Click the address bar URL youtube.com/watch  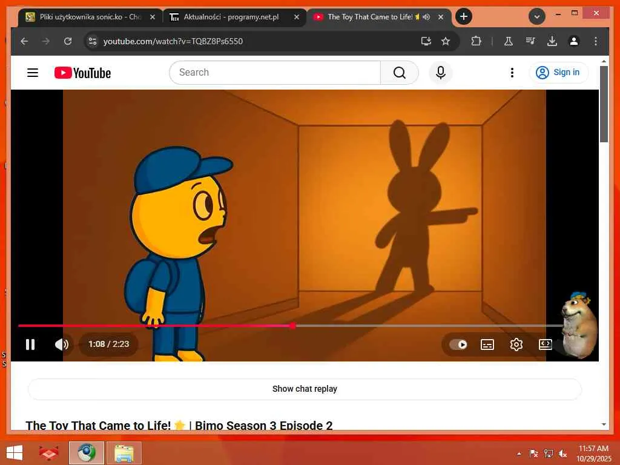tap(173, 41)
